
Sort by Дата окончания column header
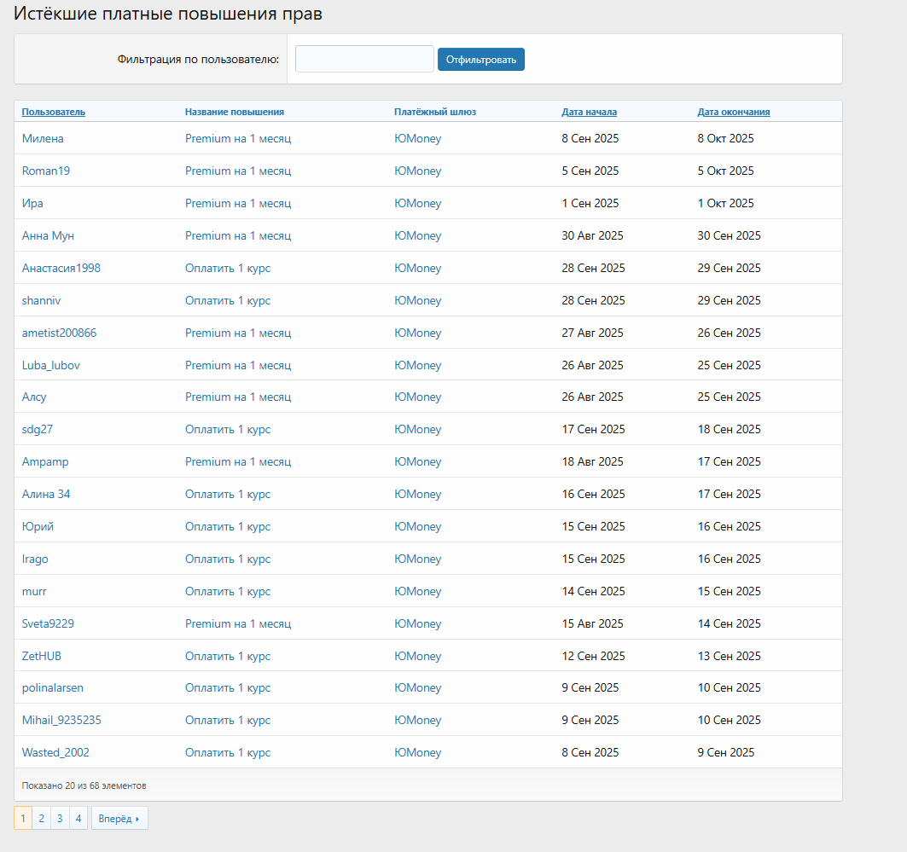point(734,112)
